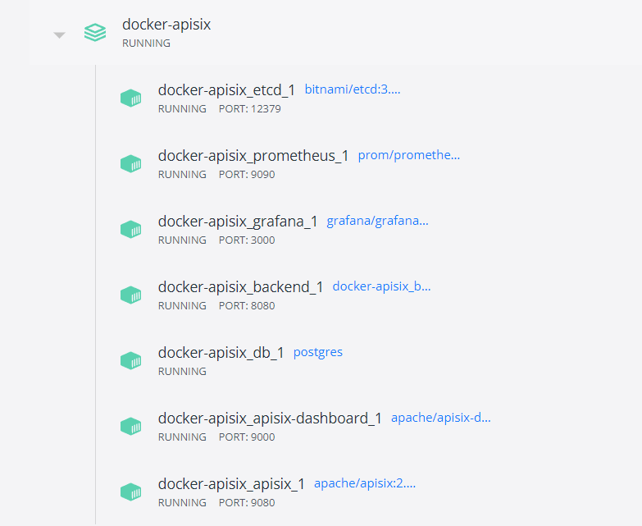
Task: Click PORT: 9090 text
Action: pyautogui.click(x=247, y=175)
